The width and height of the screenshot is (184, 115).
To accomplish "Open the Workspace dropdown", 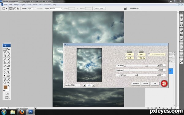I will [x=135, y=8].
